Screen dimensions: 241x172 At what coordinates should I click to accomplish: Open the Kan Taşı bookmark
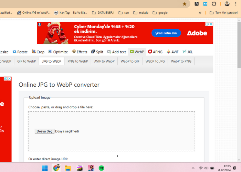(71, 13)
